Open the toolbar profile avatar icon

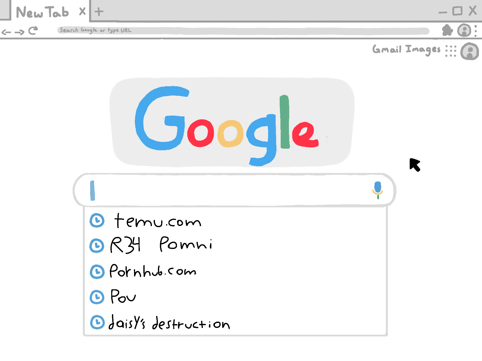tap(464, 30)
